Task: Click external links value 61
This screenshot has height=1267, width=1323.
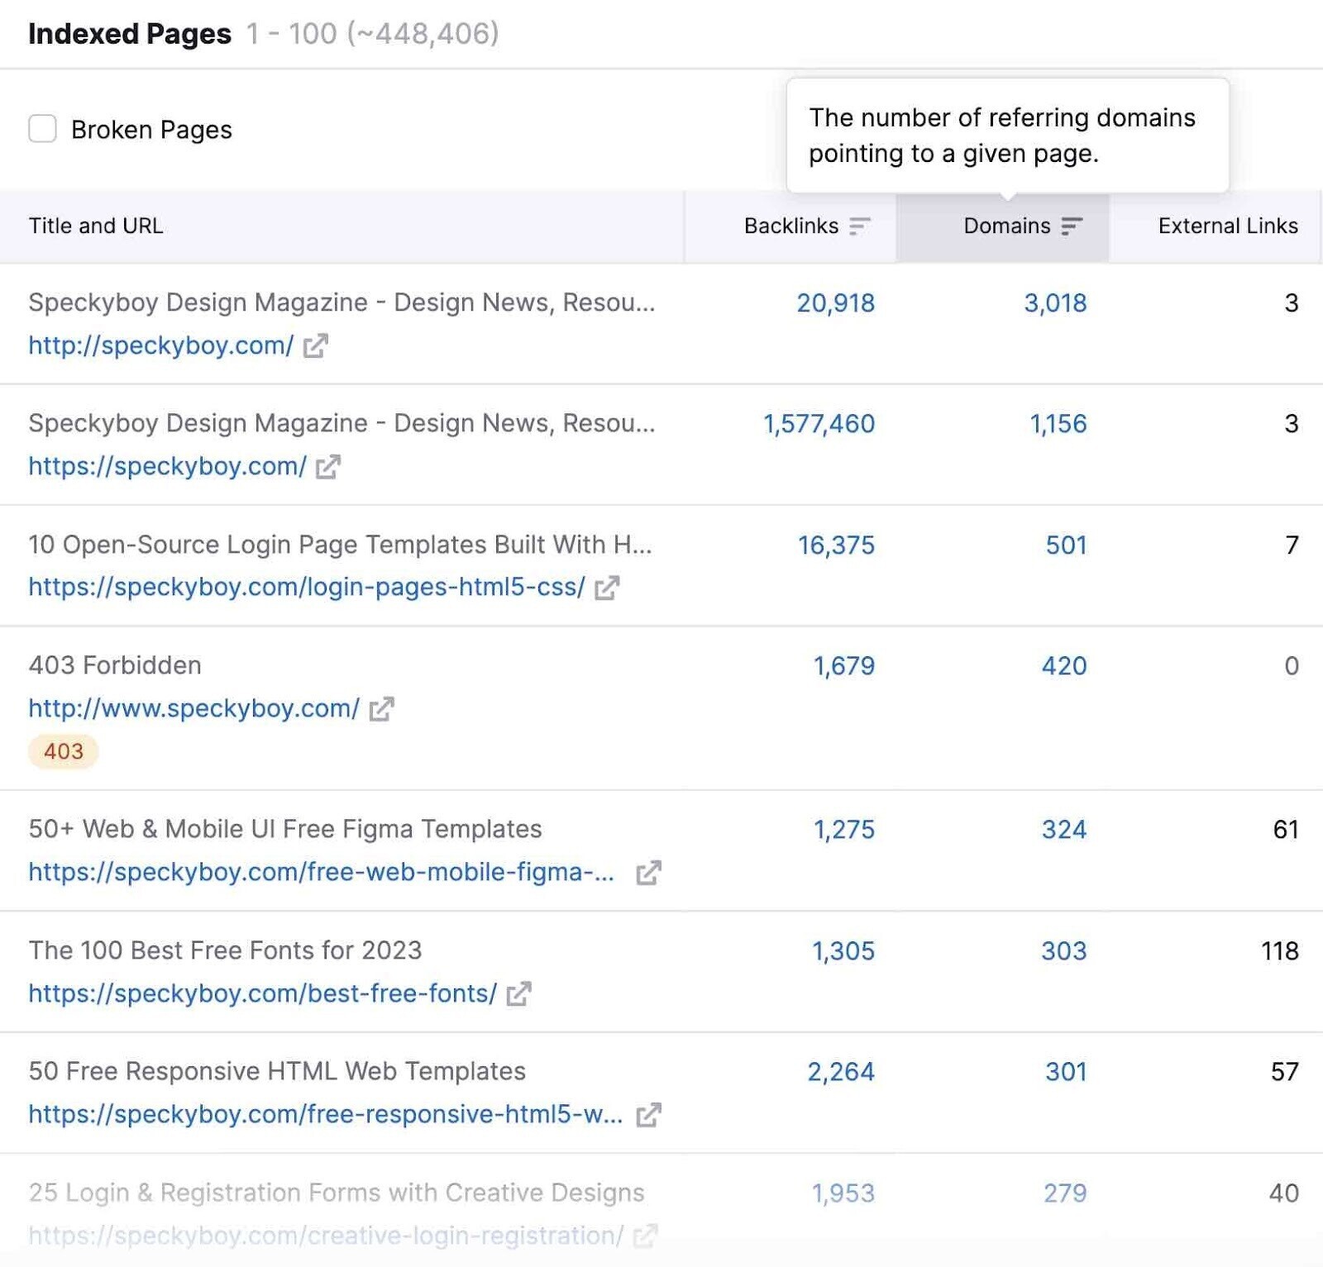Action: point(1286,830)
